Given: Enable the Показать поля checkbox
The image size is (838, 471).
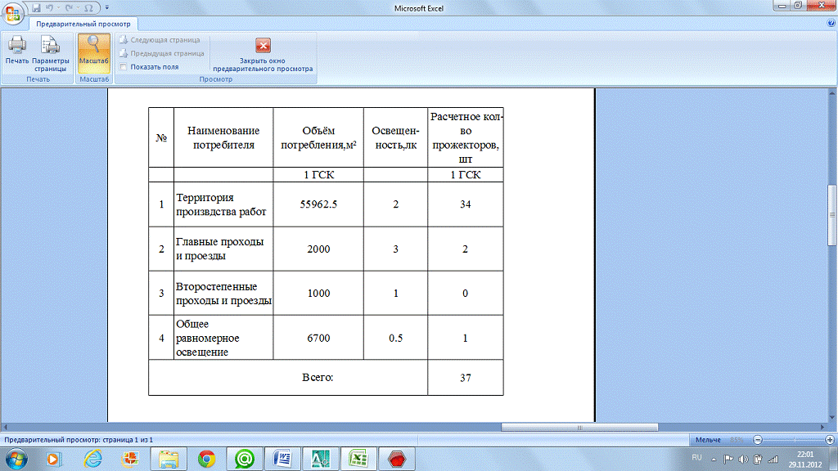Looking at the screenshot, I should point(124,67).
